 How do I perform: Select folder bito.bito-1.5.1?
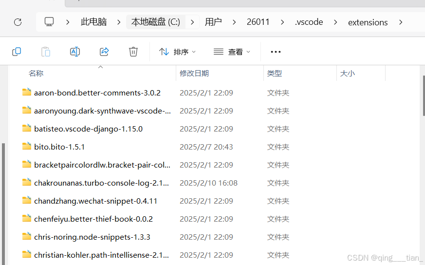coord(59,147)
